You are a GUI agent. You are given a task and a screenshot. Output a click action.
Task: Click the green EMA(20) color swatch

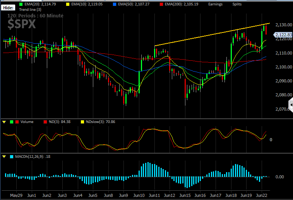click(x=21, y=4)
